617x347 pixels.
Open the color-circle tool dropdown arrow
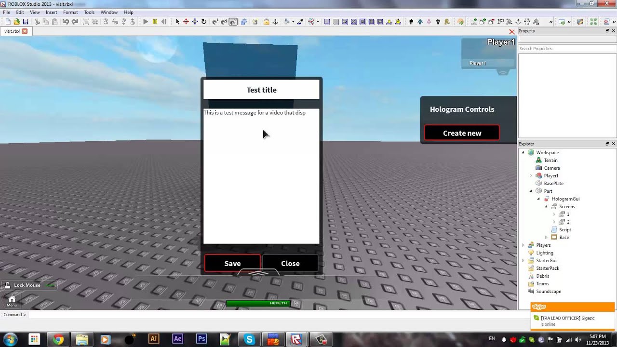[318, 22]
